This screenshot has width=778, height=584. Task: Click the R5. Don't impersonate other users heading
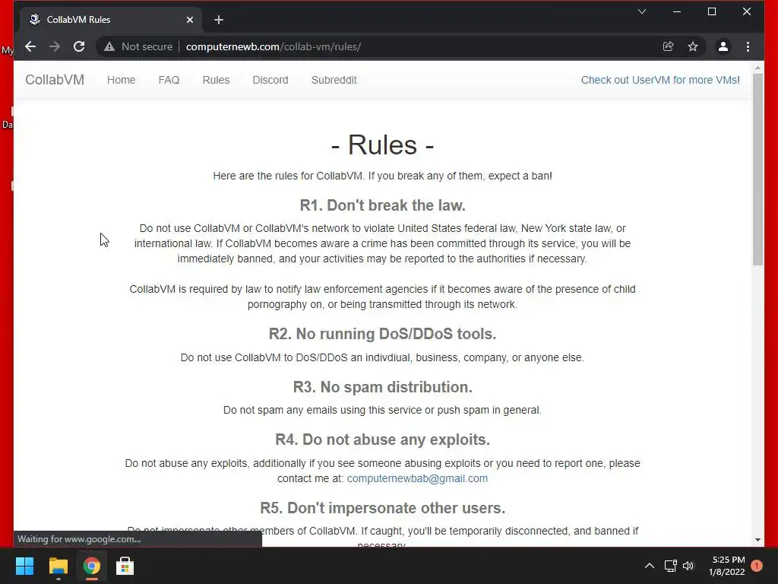[x=383, y=508]
